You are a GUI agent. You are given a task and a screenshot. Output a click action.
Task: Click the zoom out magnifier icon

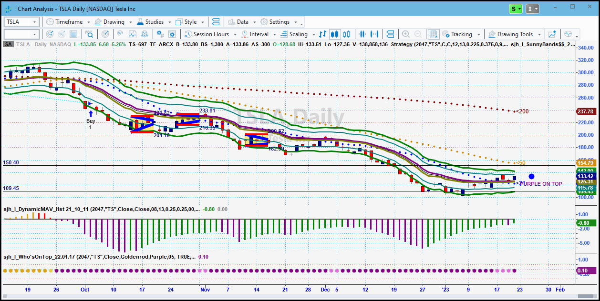pyautogui.click(x=418, y=34)
